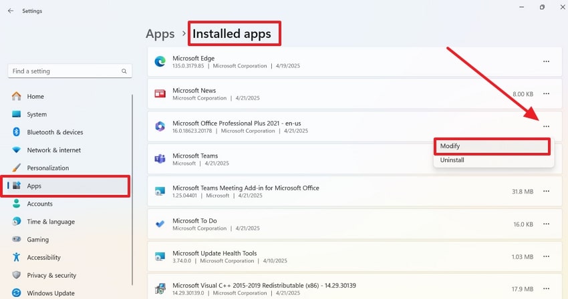Screen dimensions: 568x299
Task: Click Edge version 135.0.3179.85 text
Action: [x=188, y=66]
